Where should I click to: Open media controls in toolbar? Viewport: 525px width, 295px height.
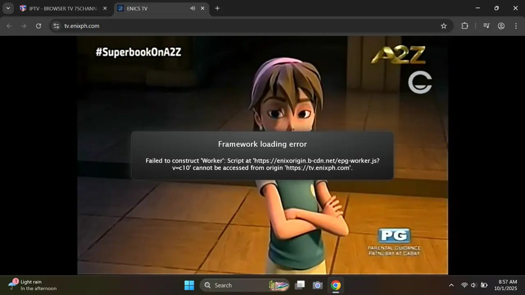486,26
